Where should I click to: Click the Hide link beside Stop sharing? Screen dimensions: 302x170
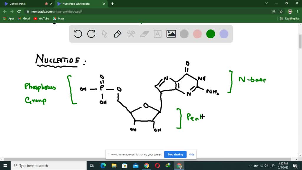(191, 154)
